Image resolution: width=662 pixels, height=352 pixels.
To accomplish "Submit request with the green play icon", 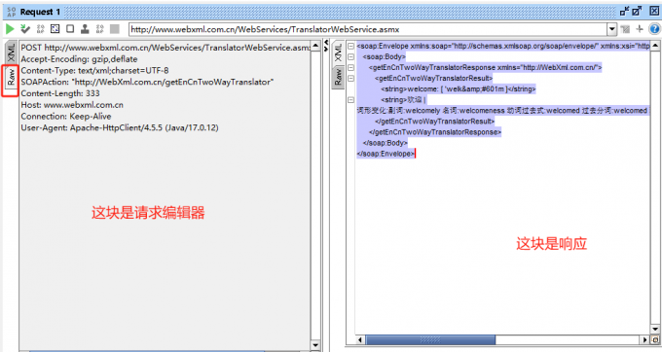I will 10,29.
